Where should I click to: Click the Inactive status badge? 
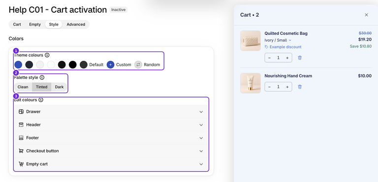118,10
